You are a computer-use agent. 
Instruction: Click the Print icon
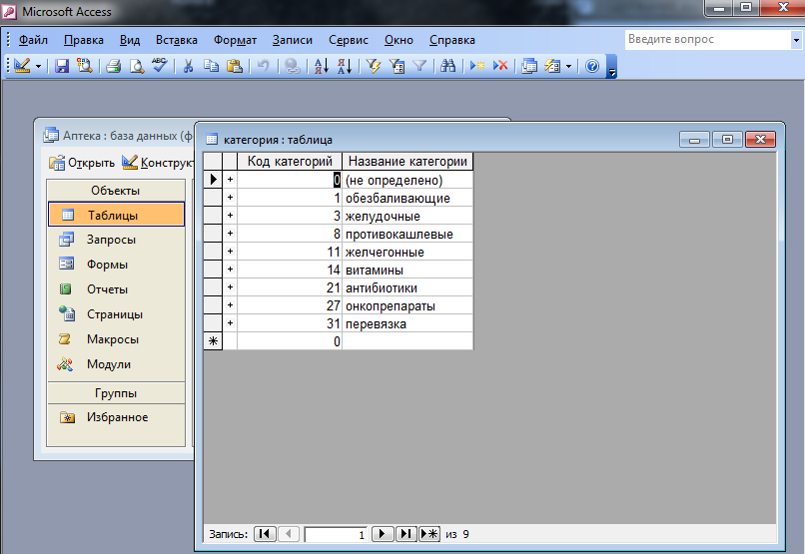(114, 66)
